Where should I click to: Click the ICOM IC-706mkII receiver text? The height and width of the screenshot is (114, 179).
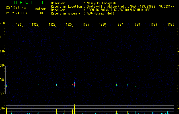(118, 10)
